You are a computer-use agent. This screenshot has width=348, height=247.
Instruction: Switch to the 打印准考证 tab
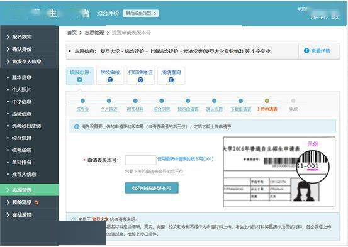[x=140, y=76]
